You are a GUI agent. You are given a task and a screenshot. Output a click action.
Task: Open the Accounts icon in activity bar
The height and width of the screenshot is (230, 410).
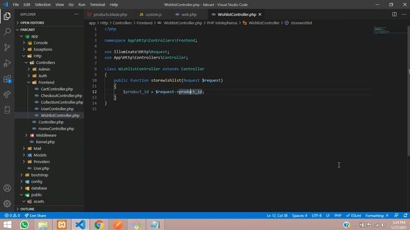[x=7, y=188]
